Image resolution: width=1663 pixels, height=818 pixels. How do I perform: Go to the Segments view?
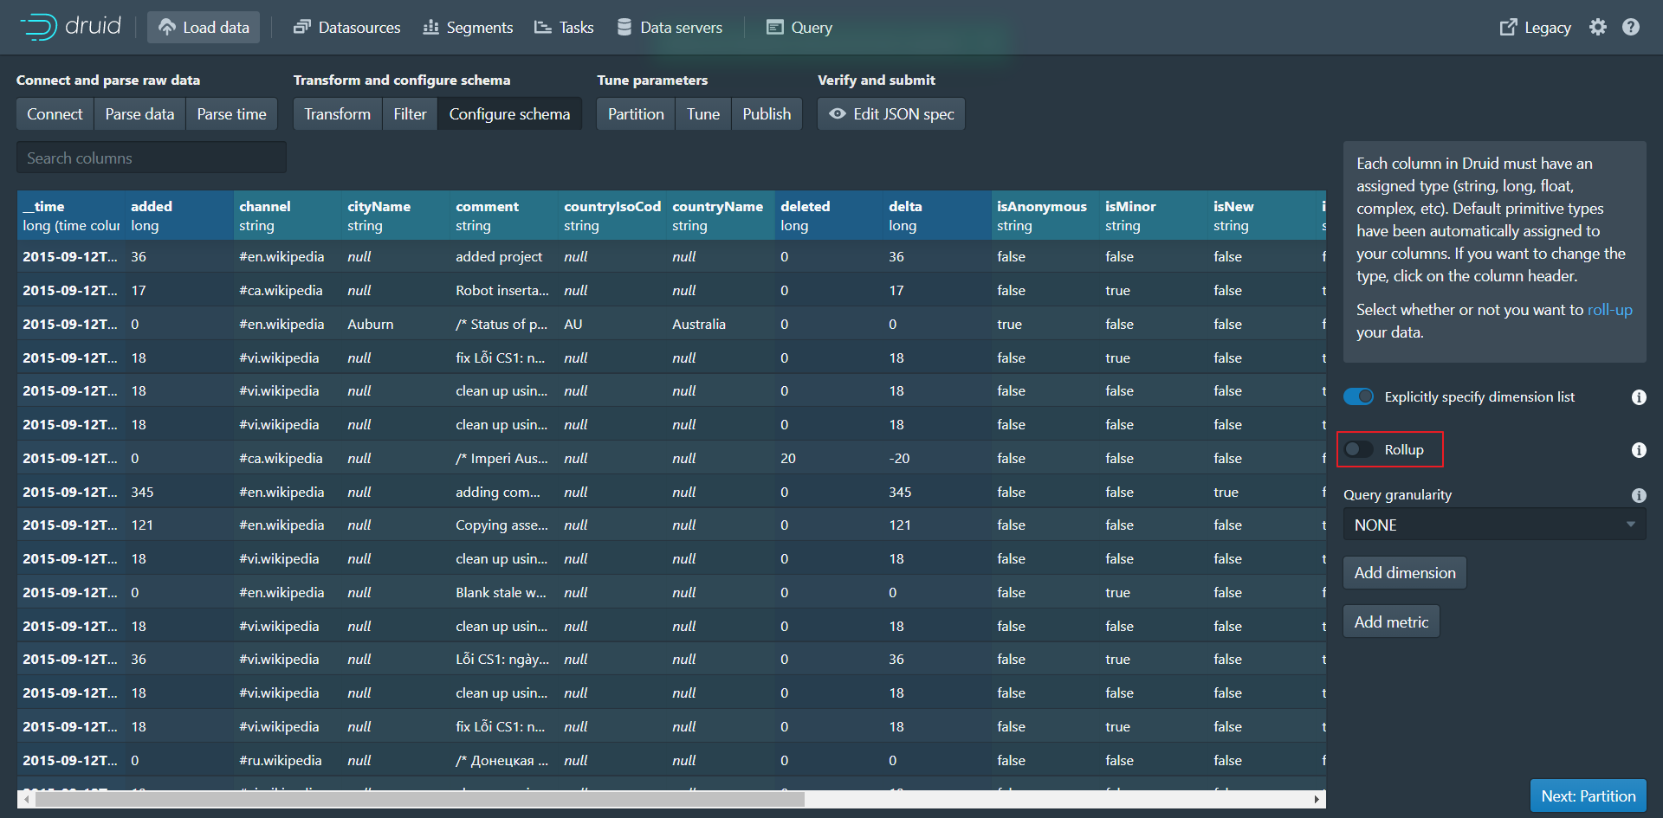pyautogui.click(x=468, y=27)
